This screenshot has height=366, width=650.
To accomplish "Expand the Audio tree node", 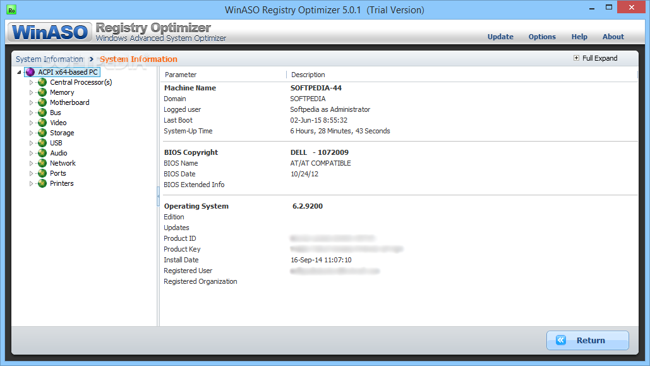I will [x=31, y=153].
